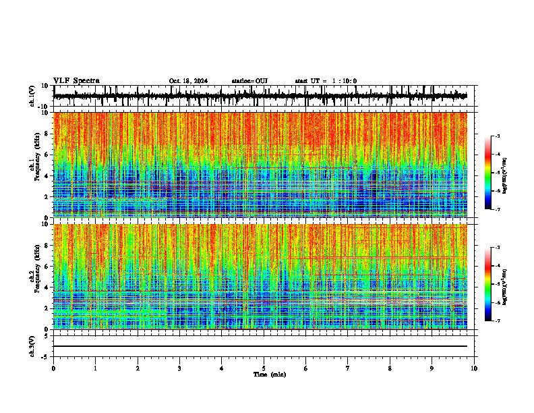Click the ch.1 spectrogram color scale bar

pos(488,173)
